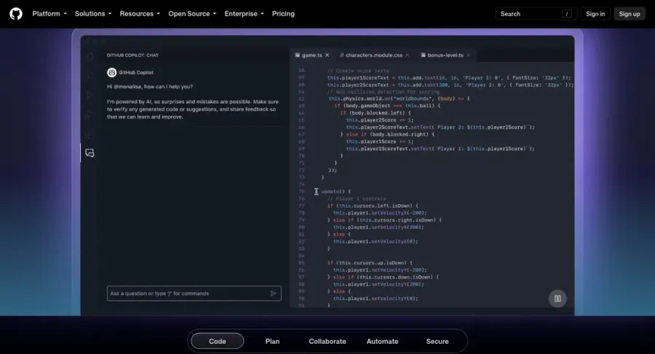Click code 'this.player1.setVelocityX(0);'
Viewport: 655px width, 354px height.
click(x=376, y=241)
